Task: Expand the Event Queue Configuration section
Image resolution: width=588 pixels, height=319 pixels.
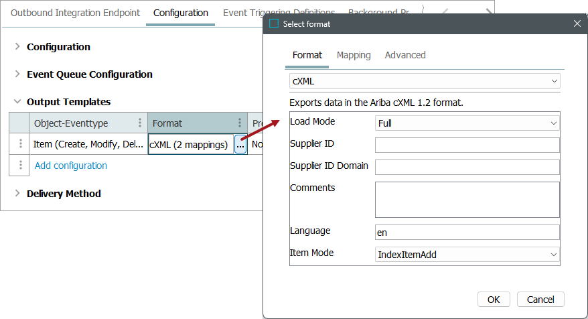Action: (17, 74)
